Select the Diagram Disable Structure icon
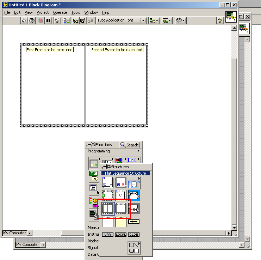 [108, 222]
